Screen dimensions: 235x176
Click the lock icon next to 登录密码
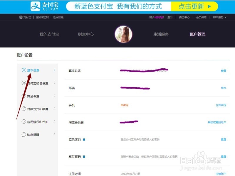84,139
